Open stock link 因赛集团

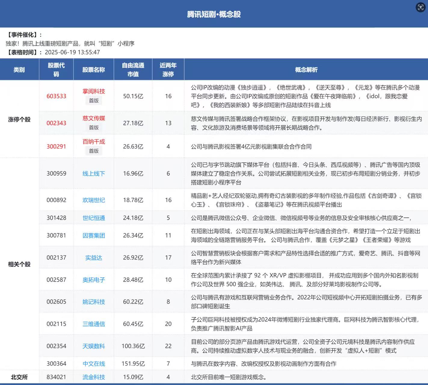point(94,236)
